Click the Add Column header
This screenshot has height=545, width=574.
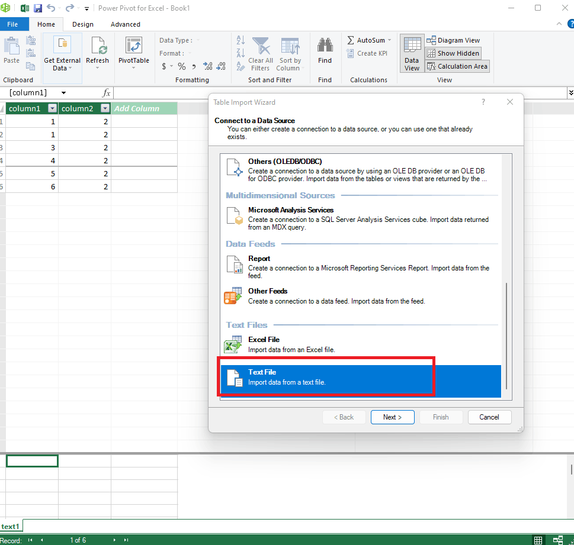144,108
